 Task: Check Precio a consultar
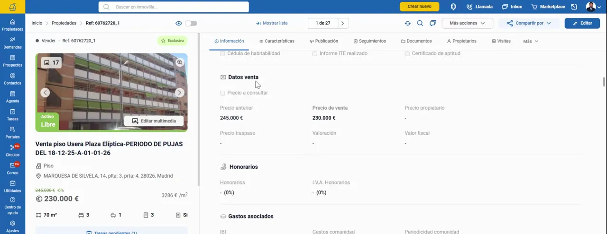point(222,93)
